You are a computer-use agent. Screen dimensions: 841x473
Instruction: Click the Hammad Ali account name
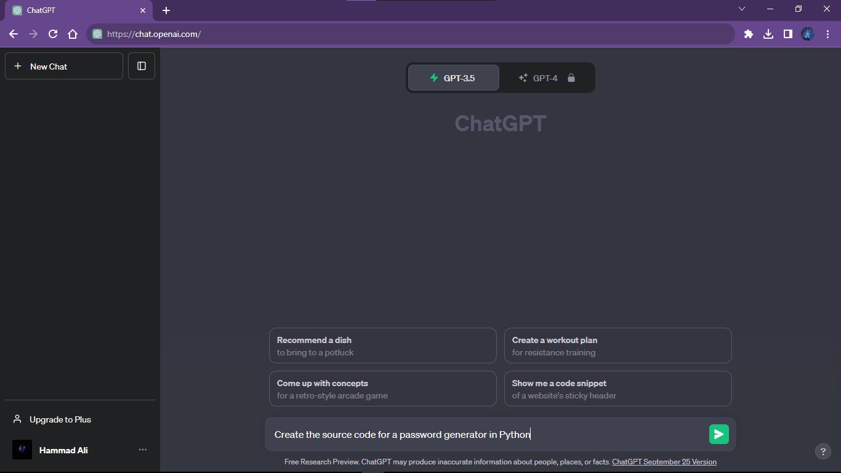63,450
